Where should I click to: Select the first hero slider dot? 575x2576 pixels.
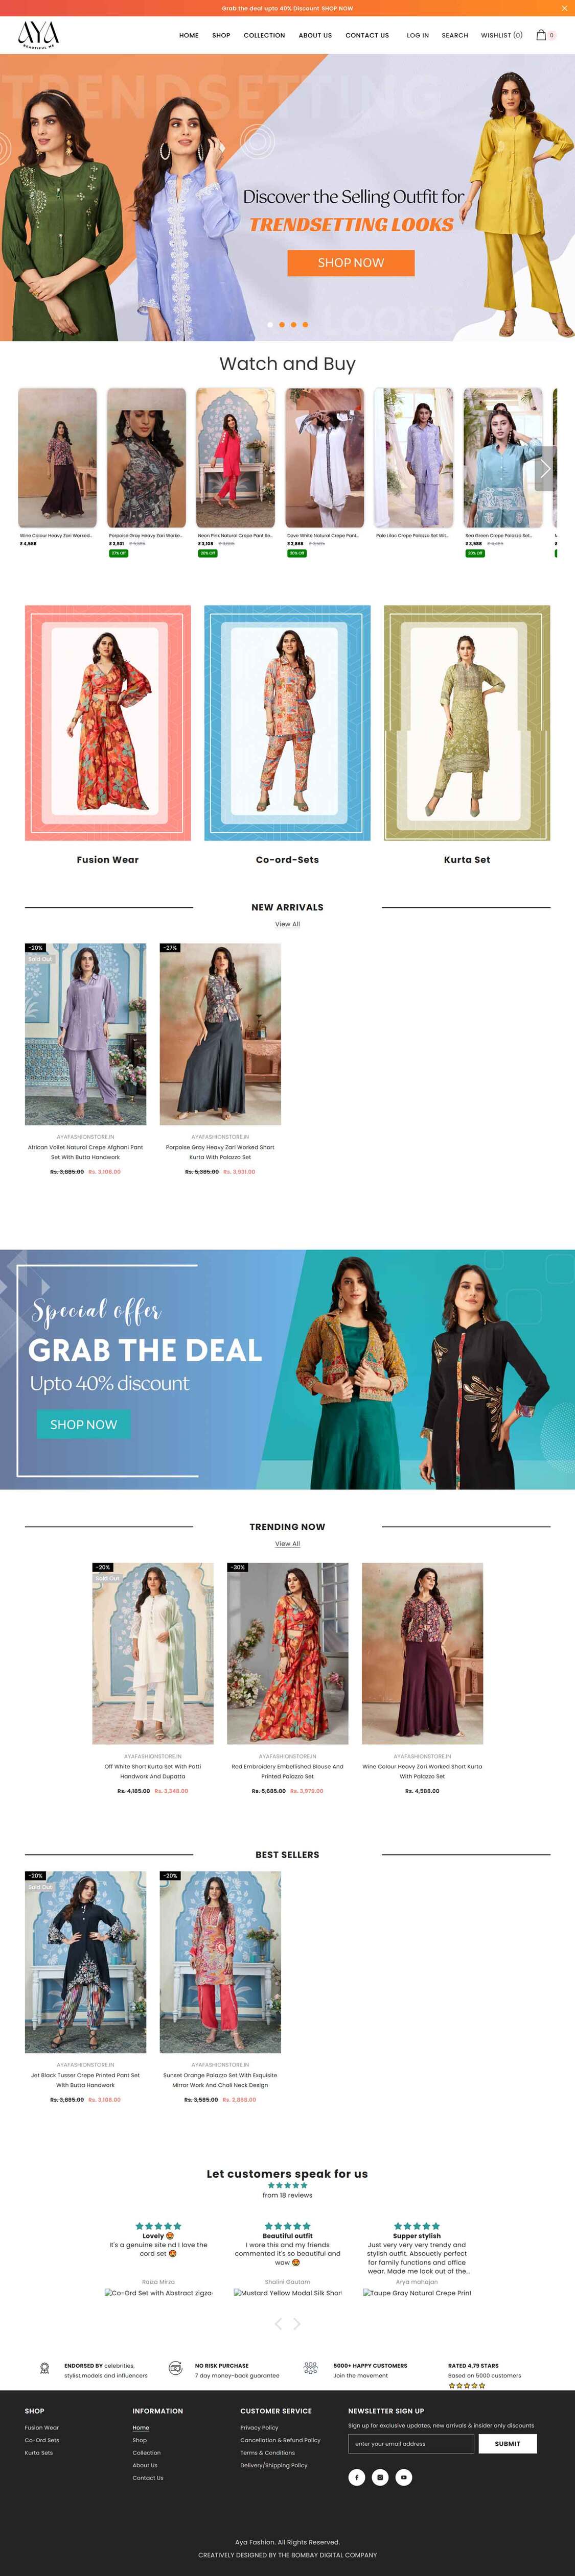pyautogui.click(x=269, y=325)
